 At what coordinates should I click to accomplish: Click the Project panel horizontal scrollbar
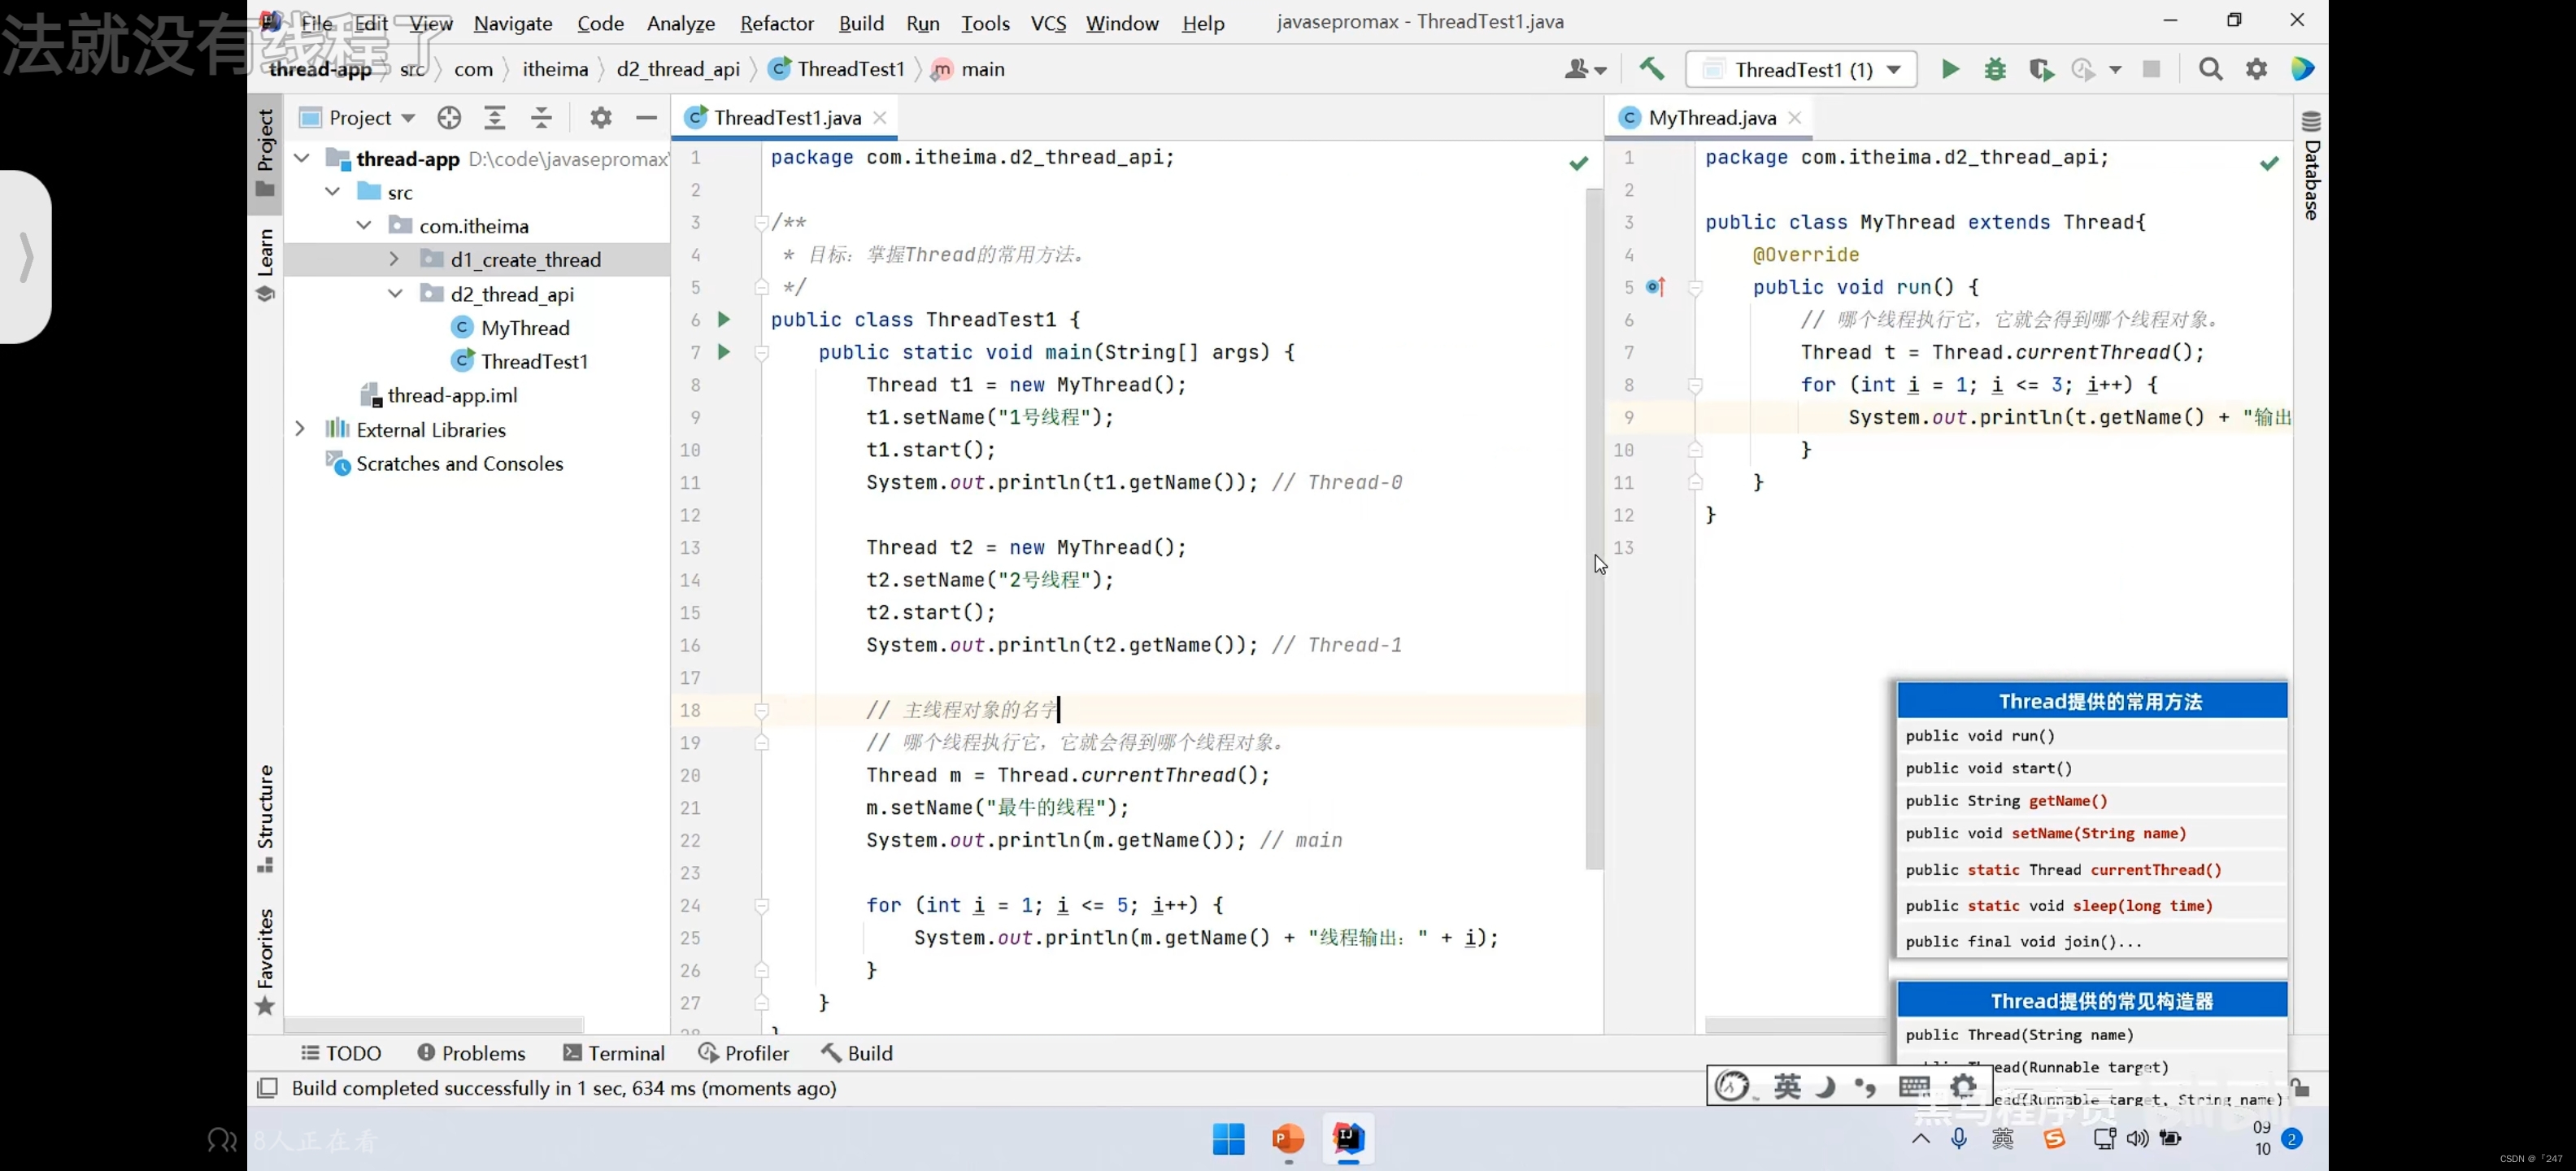pyautogui.click(x=434, y=1025)
